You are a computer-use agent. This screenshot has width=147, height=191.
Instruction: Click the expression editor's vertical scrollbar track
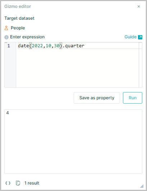click(x=141, y=65)
